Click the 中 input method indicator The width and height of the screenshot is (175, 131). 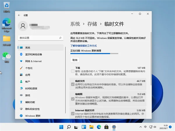(x=145, y=127)
